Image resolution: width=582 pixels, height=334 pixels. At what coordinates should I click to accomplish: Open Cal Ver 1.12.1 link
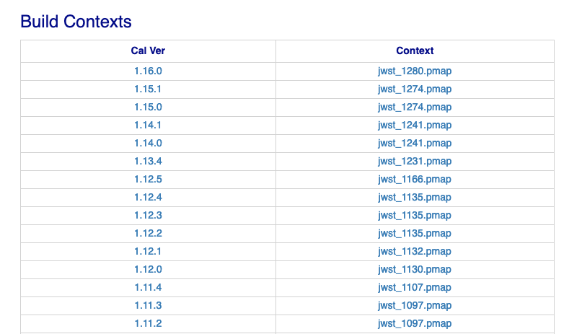point(147,251)
